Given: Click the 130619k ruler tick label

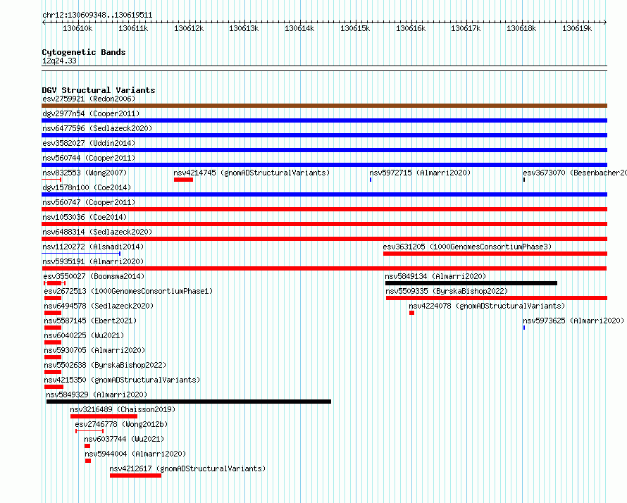Looking at the screenshot, I should point(577,28).
